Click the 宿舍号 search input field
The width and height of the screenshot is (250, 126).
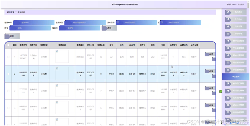(x=80, y=28)
